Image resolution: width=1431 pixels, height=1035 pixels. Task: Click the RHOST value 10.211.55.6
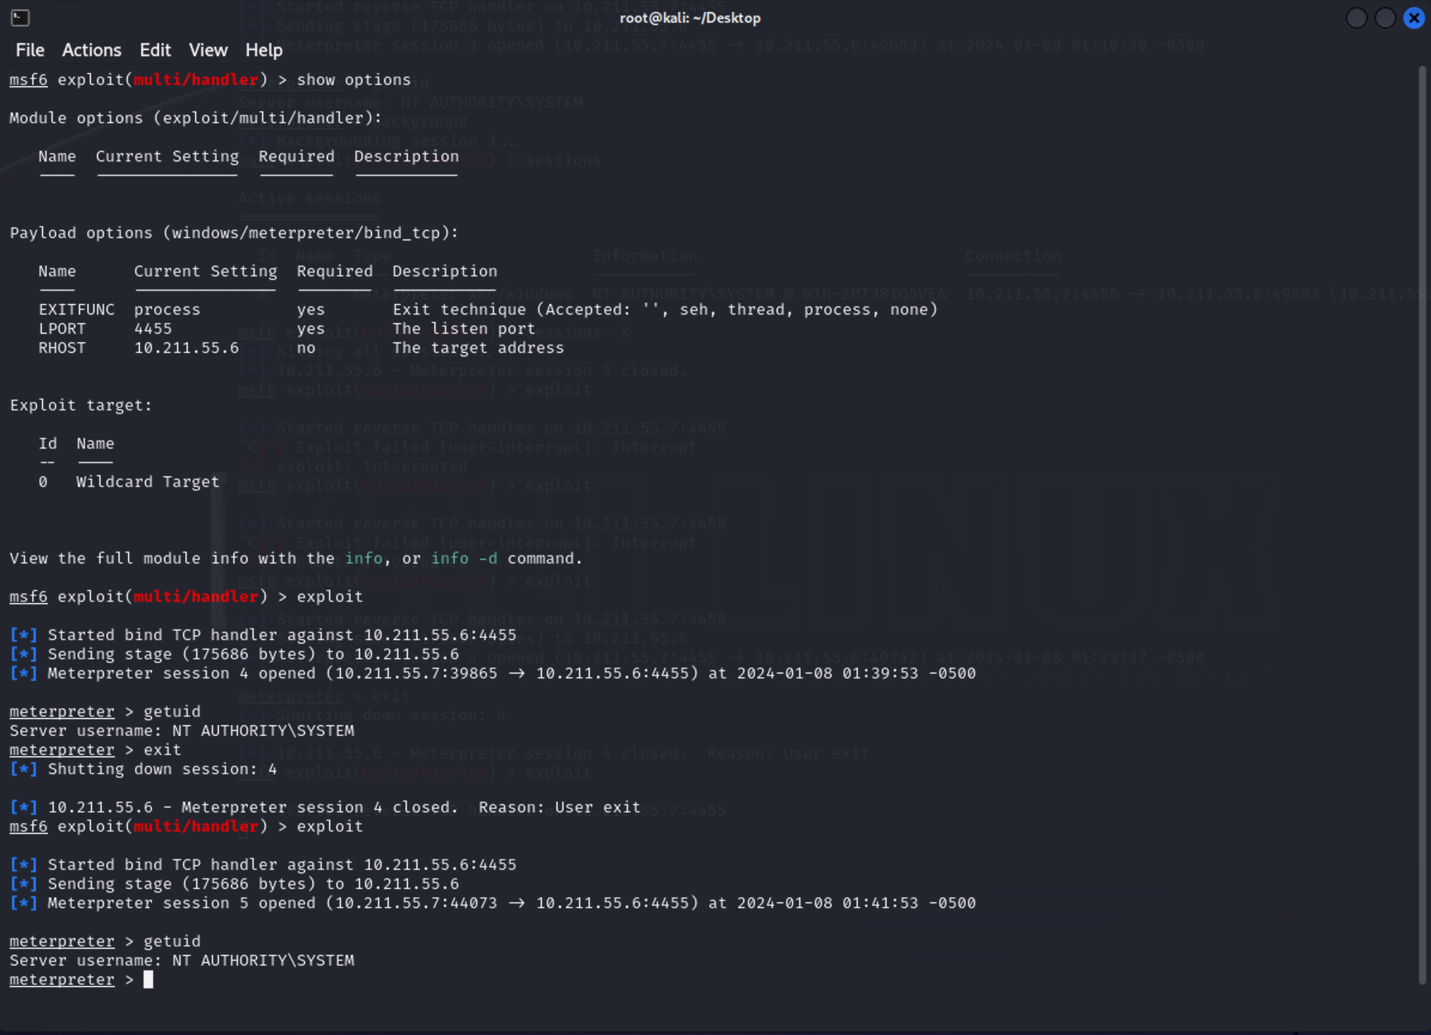pyautogui.click(x=186, y=348)
